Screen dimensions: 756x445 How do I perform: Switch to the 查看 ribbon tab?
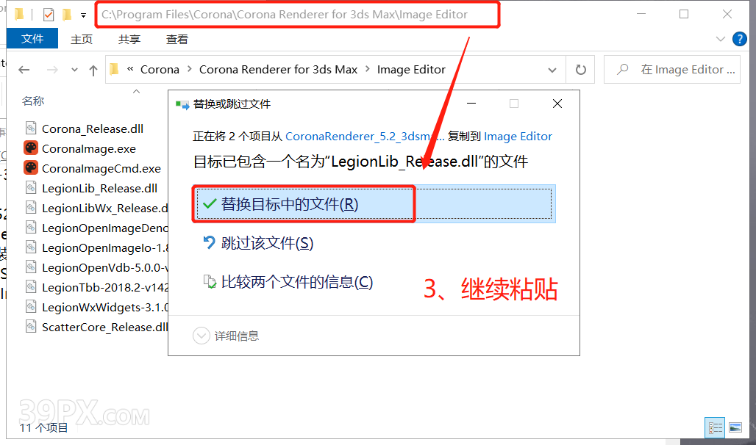tap(177, 40)
